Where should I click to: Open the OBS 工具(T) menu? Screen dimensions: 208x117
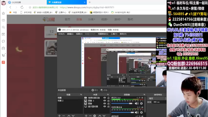pos(114,34)
